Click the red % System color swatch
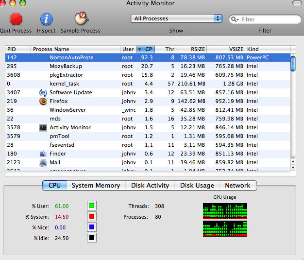The height and width of the screenshot is (260, 304). pyautogui.click(x=91, y=217)
